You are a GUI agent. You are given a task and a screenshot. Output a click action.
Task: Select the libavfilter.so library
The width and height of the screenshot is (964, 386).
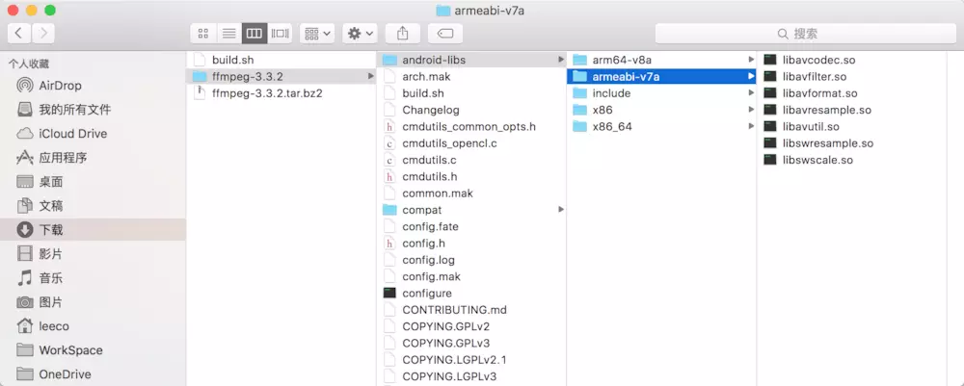852,76
